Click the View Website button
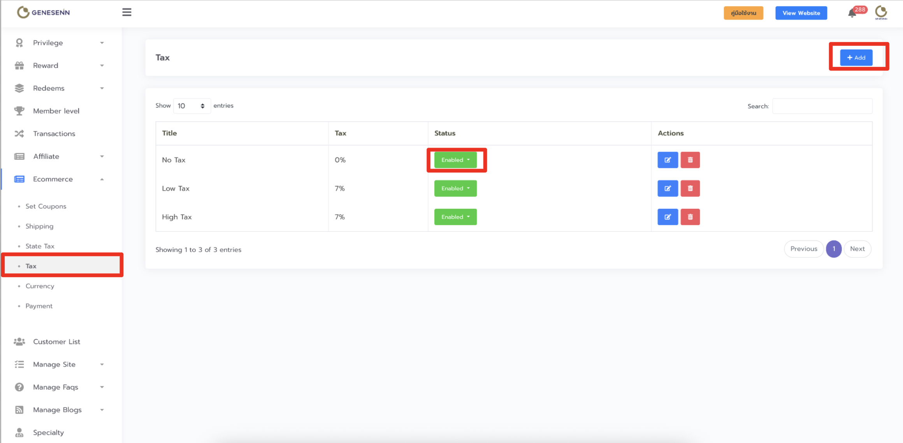The width and height of the screenshot is (903, 443). pos(801,13)
